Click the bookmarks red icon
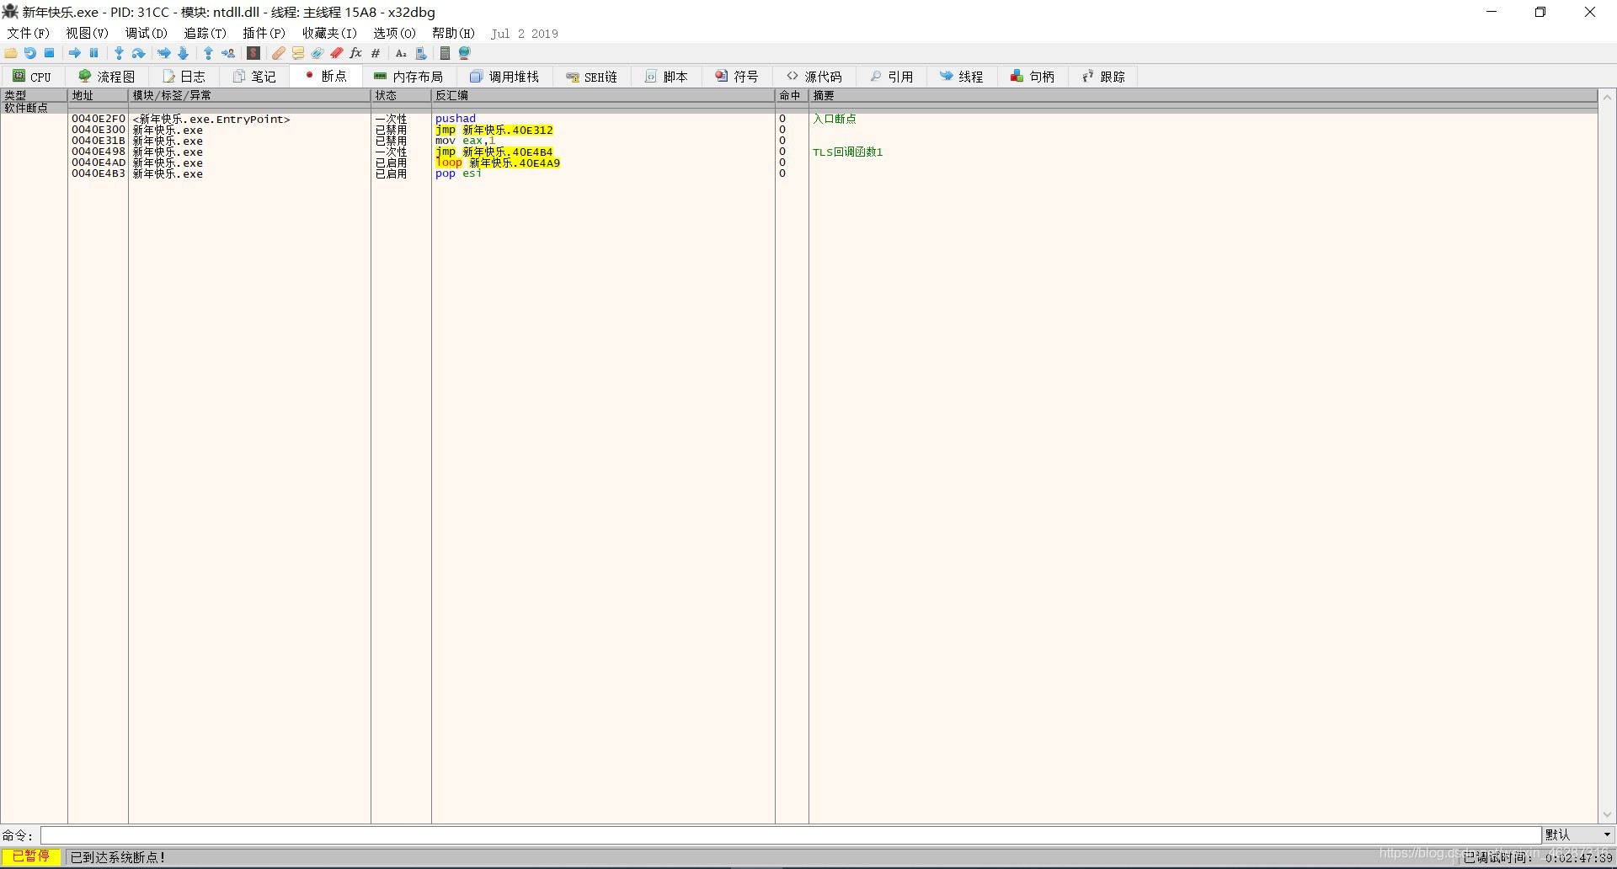Screen dimensions: 1617x869 click(x=337, y=53)
